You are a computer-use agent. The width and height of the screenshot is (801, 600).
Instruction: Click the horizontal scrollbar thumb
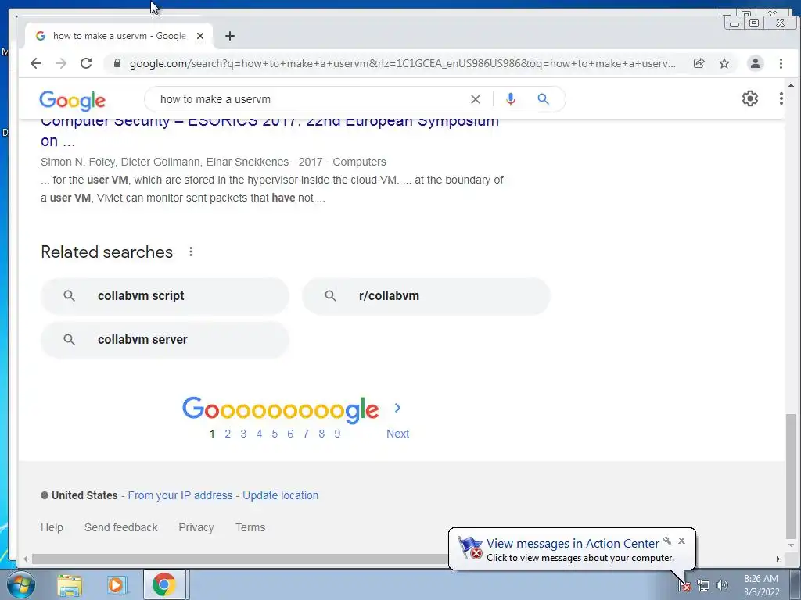click(x=240, y=559)
